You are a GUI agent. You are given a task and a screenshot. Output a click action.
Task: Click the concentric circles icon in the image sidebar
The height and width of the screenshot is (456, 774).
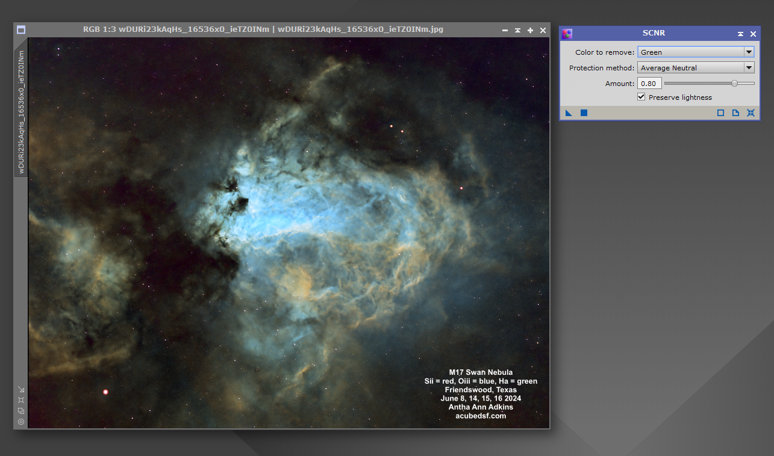pyautogui.click(x=21, y=422)
